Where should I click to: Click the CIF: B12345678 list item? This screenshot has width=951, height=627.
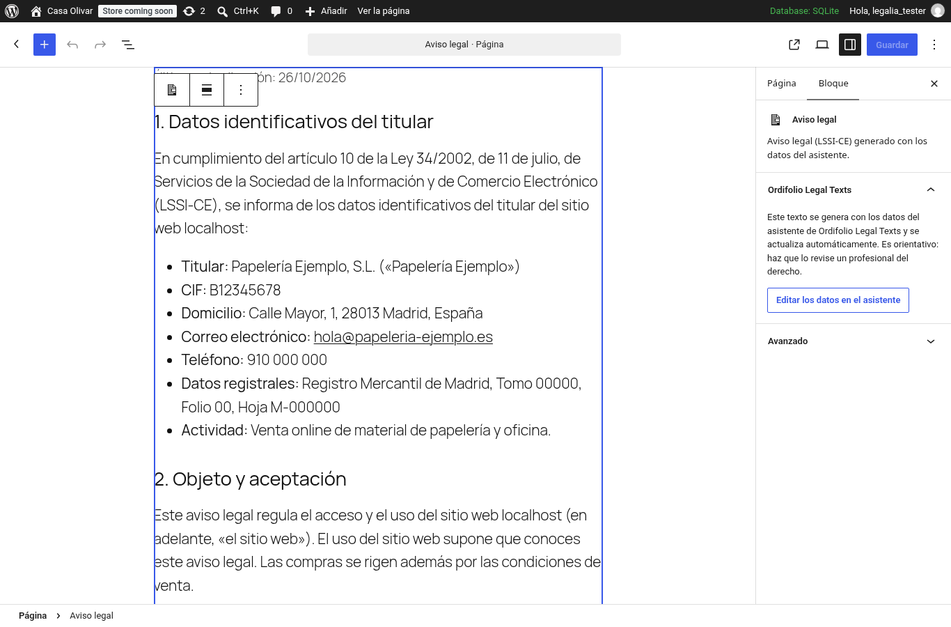[231, 290]
